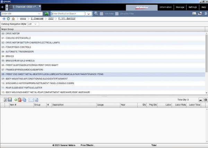208x148 pixels.
Task: Click the floppy disk save icon
Action: click(10, 100)
